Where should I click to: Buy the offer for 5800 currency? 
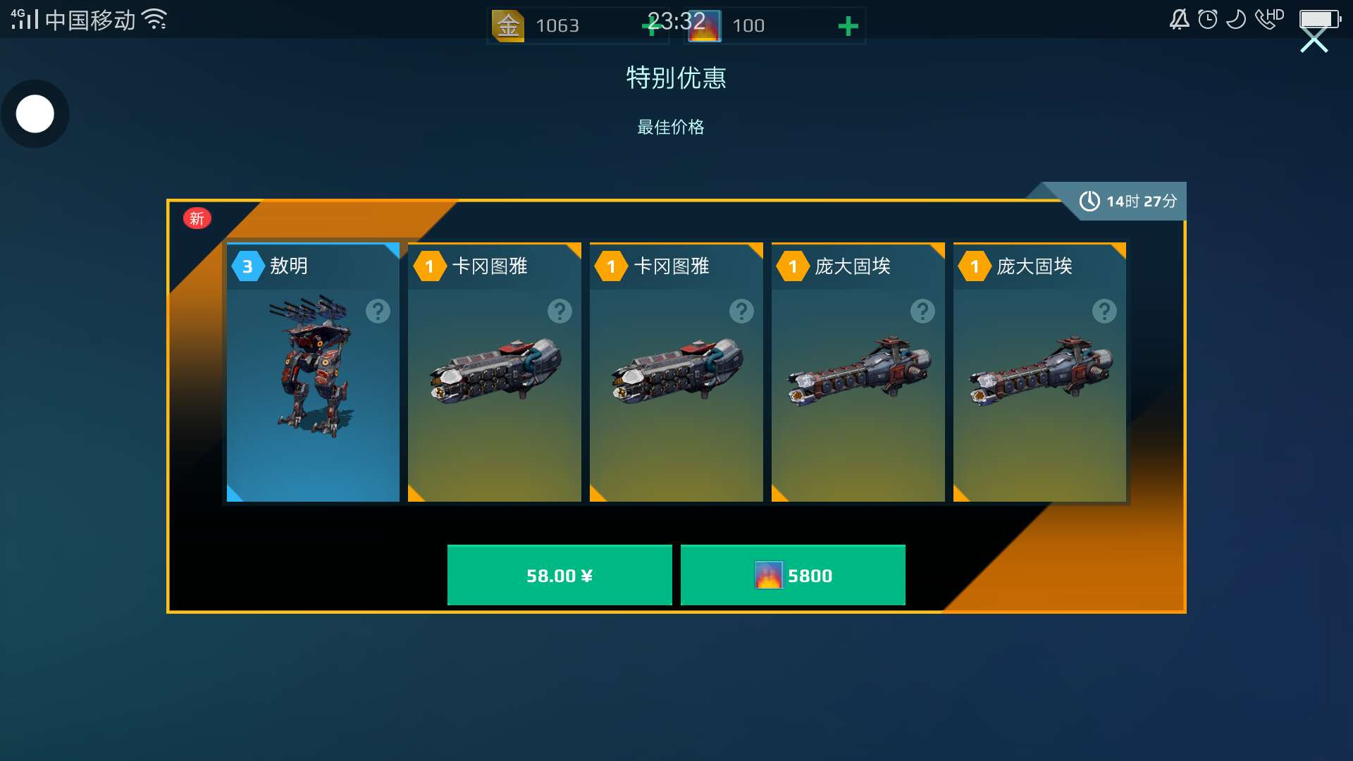(x=793, y=575)
